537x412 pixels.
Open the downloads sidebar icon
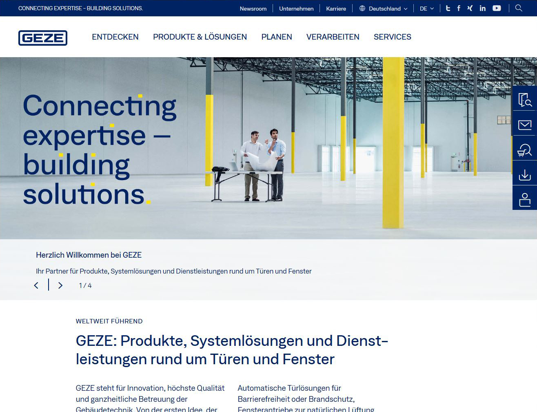pos(525,173)
